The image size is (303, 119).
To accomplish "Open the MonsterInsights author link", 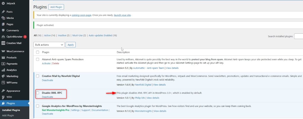I will [x=144, y=111].
